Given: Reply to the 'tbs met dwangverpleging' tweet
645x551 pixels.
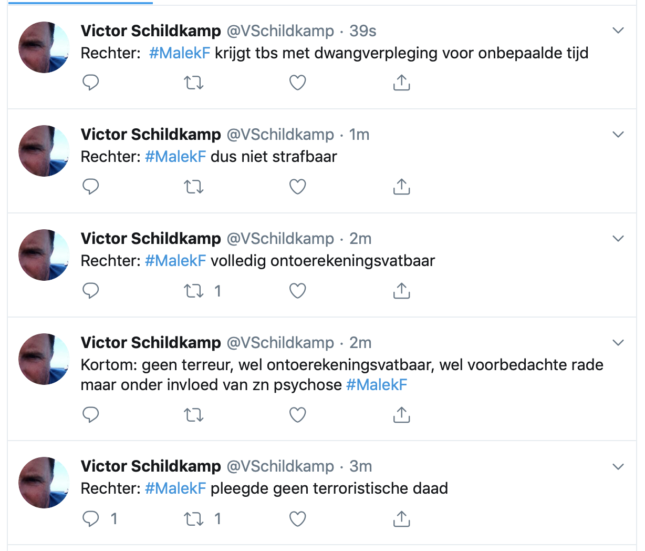Looking at the screenshot, I should pos(91,83).
